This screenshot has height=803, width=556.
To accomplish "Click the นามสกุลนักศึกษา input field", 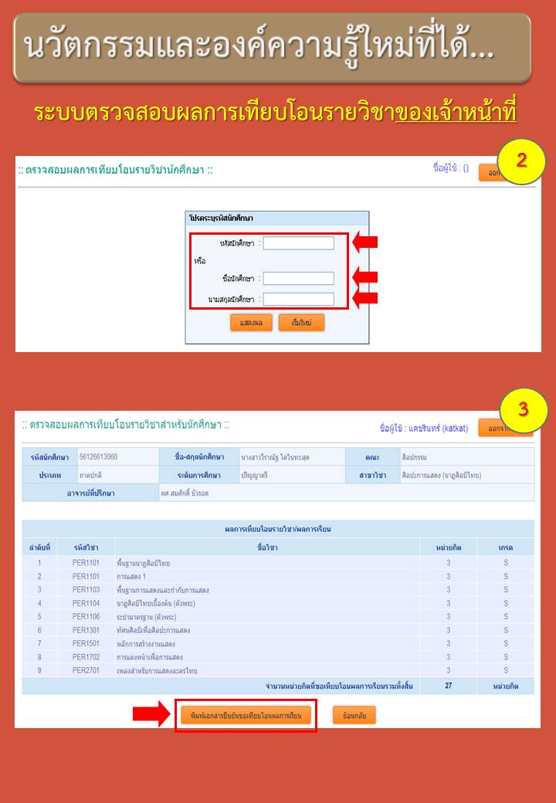I will [x=299, y=299].
